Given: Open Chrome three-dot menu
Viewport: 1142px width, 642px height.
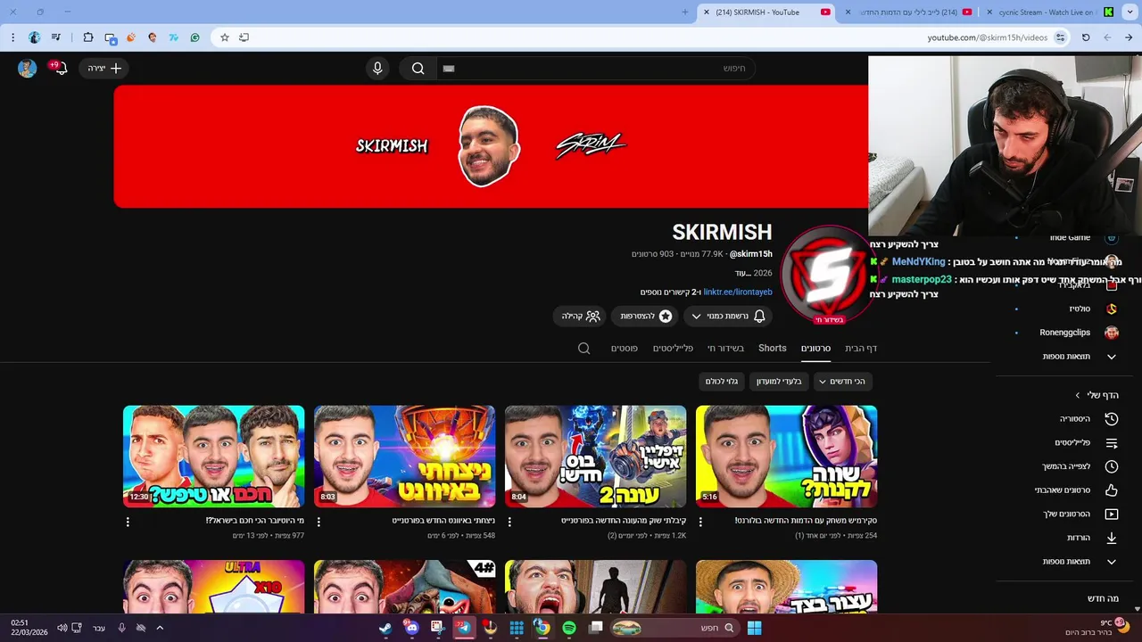Looking at the screenshot, I should pyautogui.click(x=12, y=37).
